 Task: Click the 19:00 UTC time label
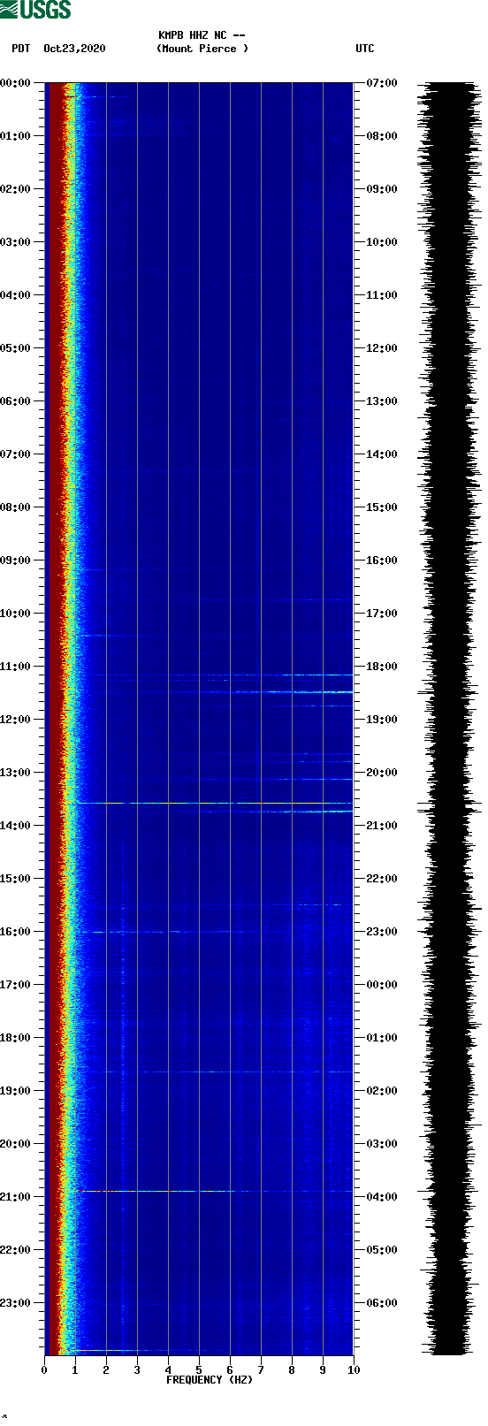(x=382, y=720)
